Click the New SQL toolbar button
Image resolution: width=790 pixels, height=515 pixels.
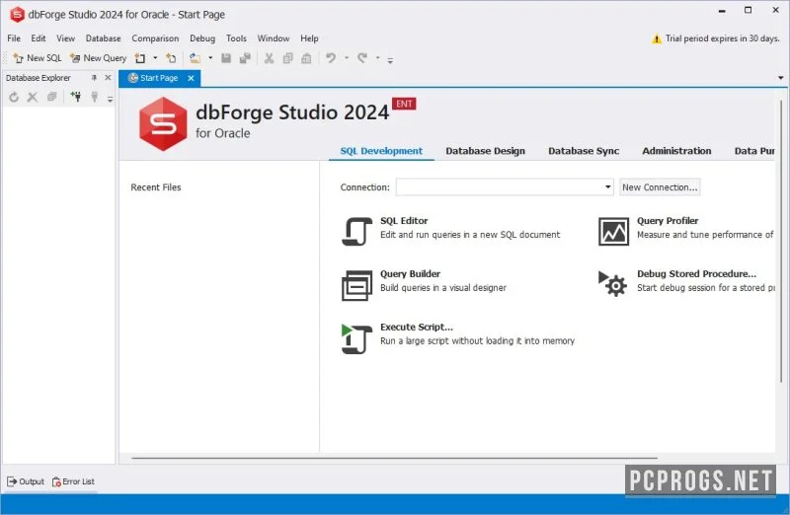coord(38,58)
